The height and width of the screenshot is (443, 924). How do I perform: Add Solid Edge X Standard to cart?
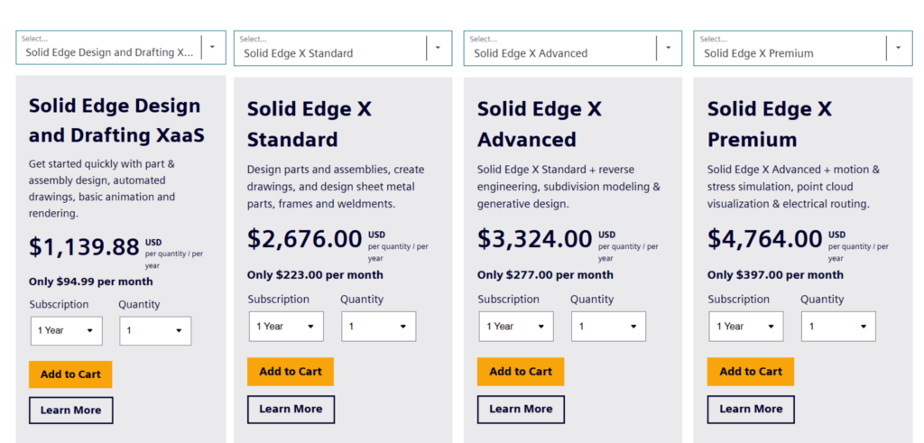point(291,371)
